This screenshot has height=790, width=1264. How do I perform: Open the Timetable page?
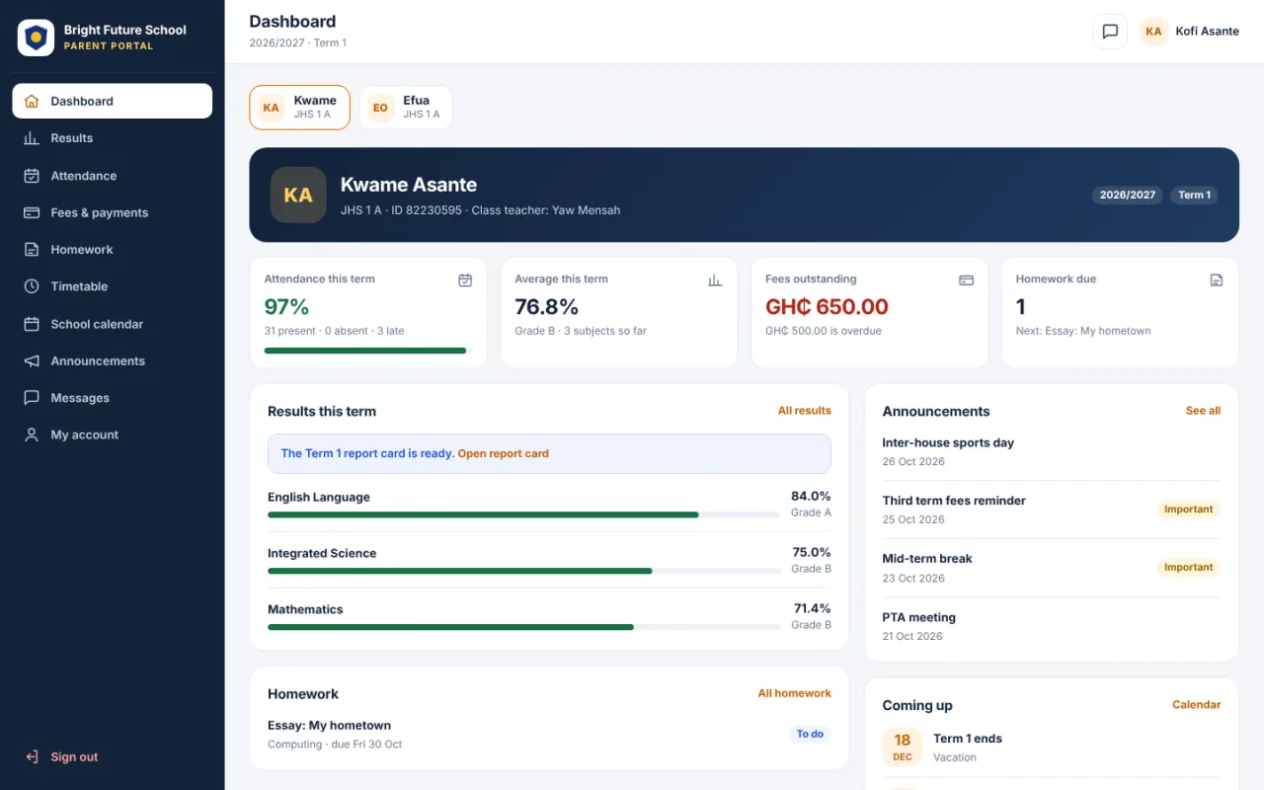113,286
